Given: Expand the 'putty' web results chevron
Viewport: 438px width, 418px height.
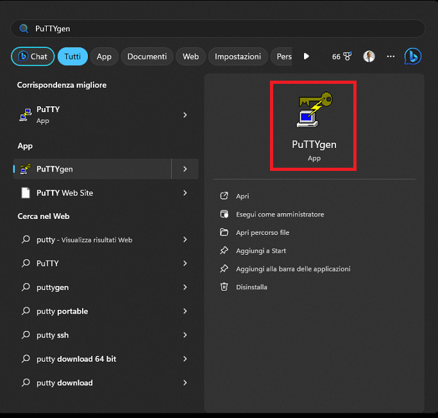Looking at the screenshot, I should 185,239.
